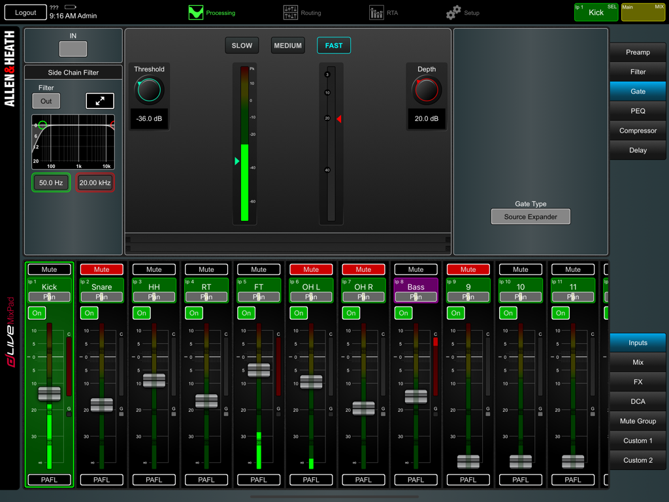Select the DCA tab
This screenshot has height=502, width=669.
[638, 401]
